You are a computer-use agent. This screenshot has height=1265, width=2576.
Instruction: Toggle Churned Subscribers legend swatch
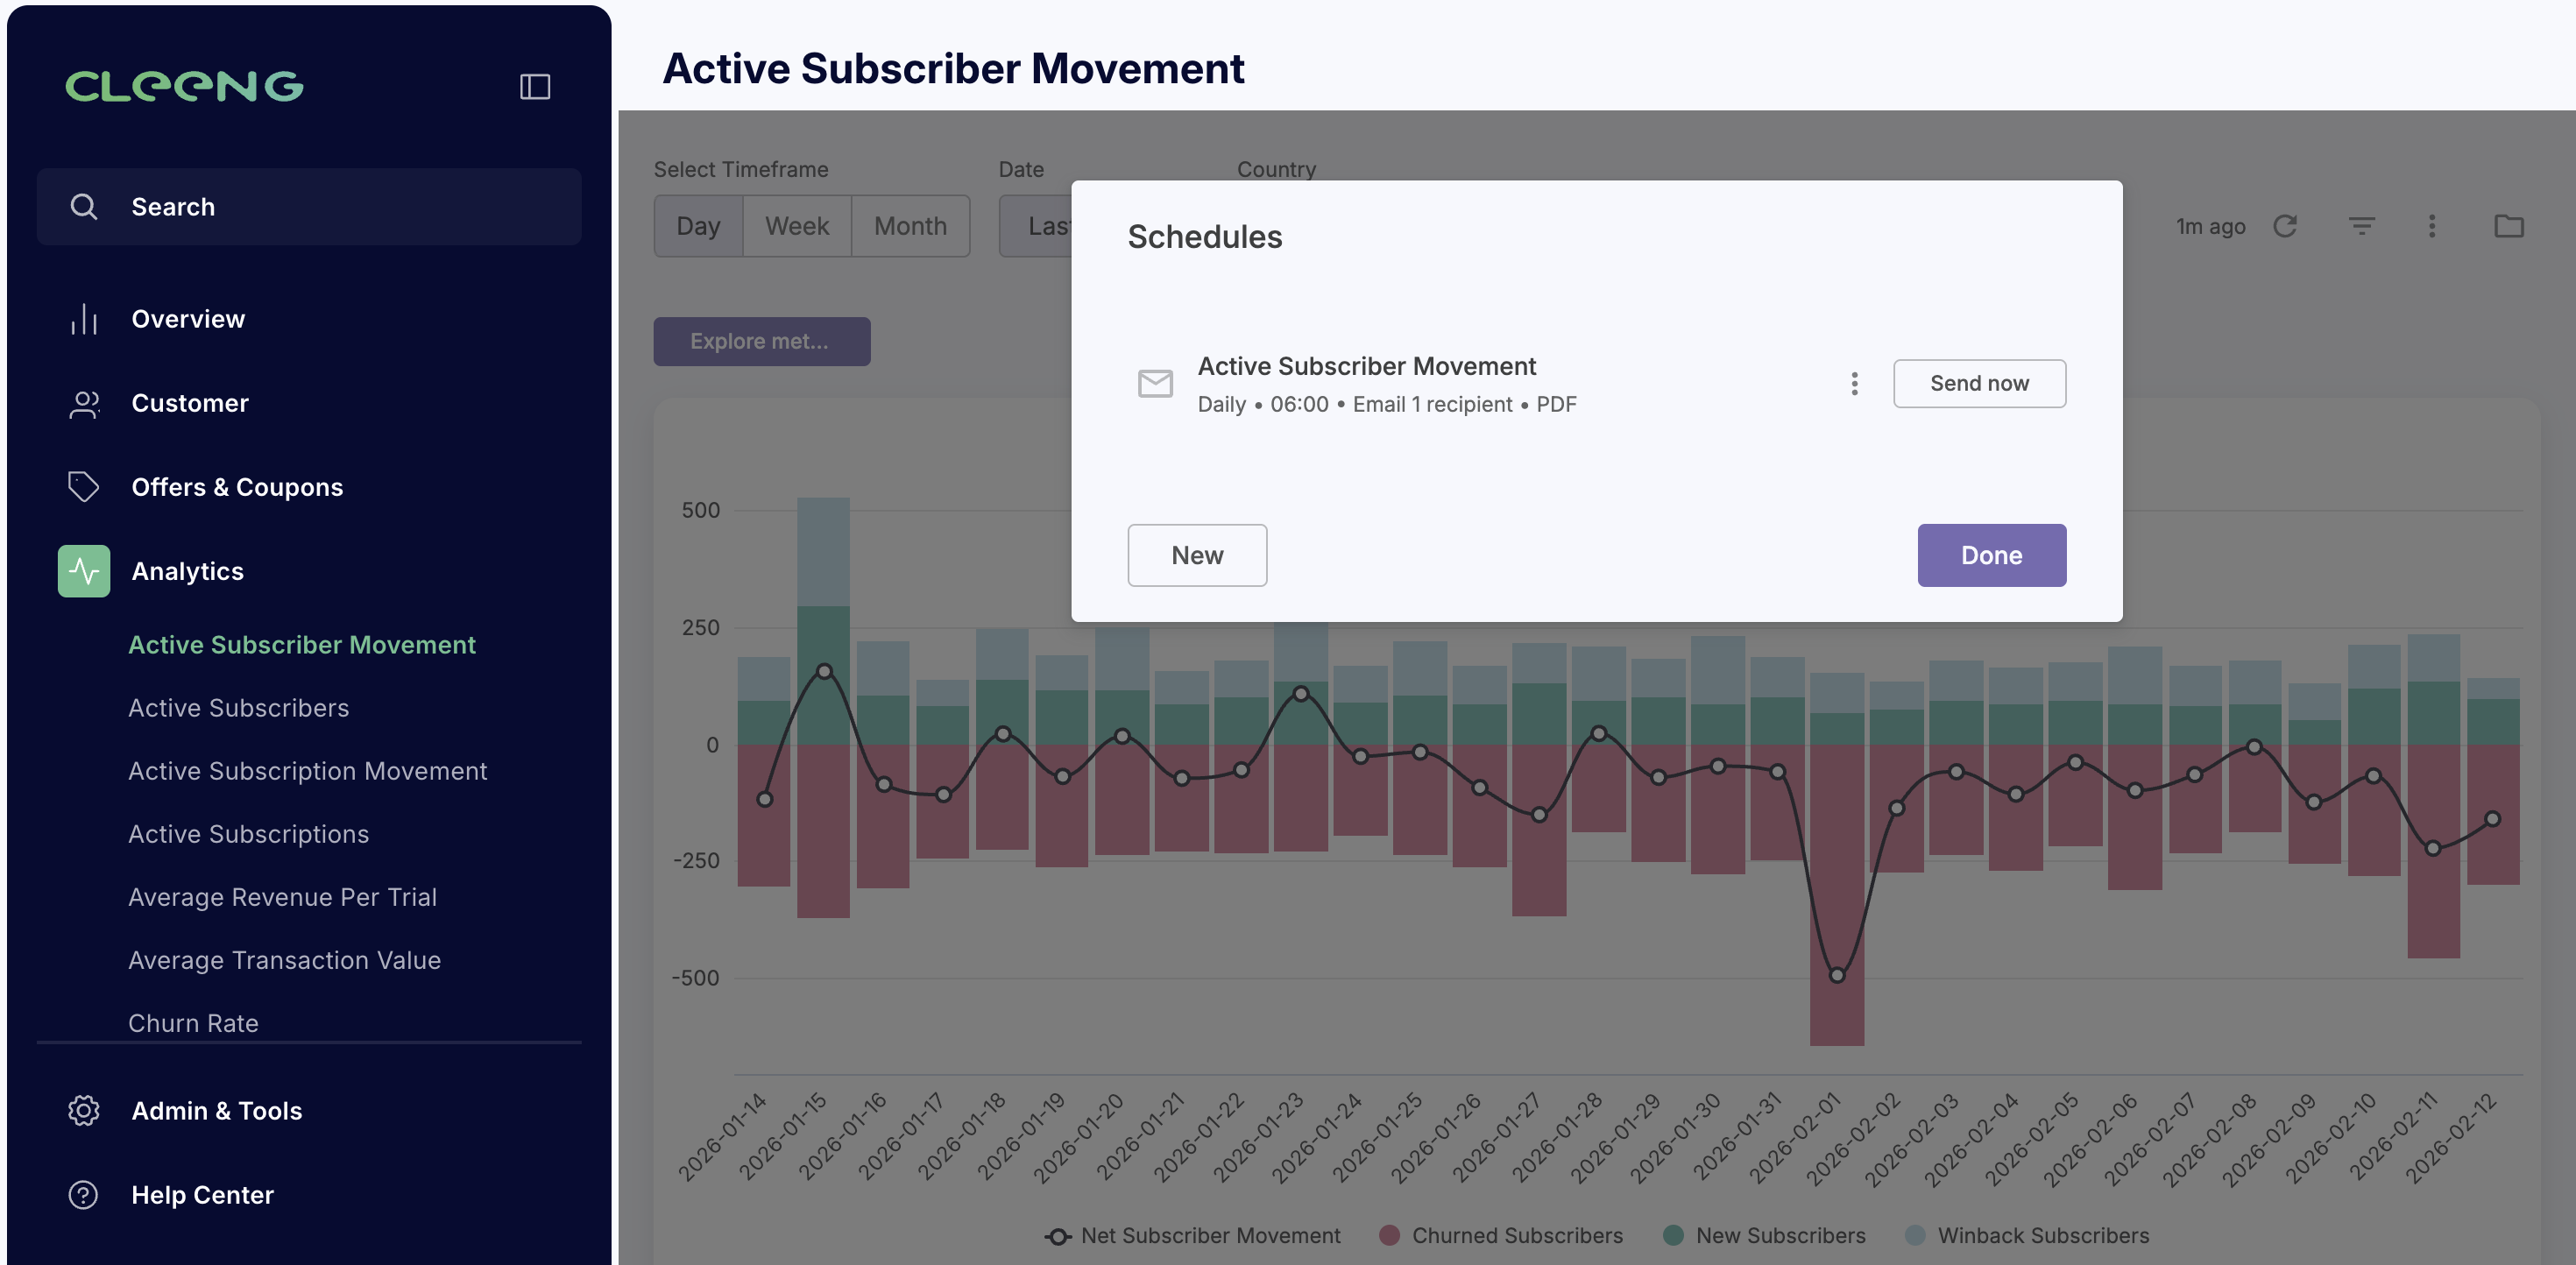(1389, 1235)
